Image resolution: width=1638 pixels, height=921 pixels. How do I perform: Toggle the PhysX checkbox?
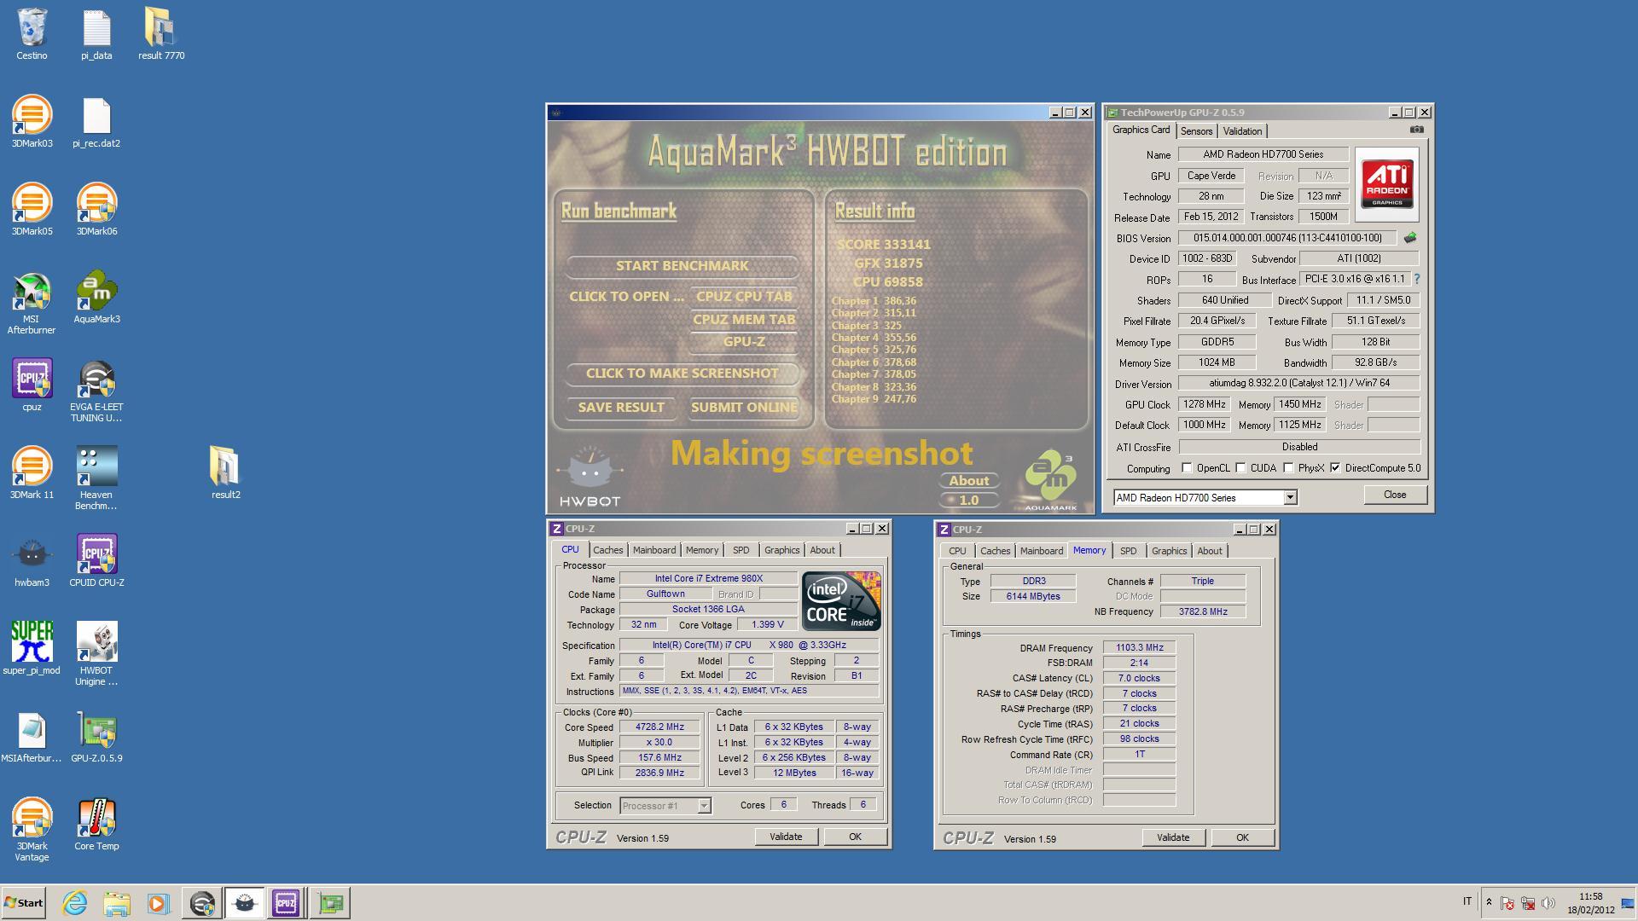[x=1288, y=468]
